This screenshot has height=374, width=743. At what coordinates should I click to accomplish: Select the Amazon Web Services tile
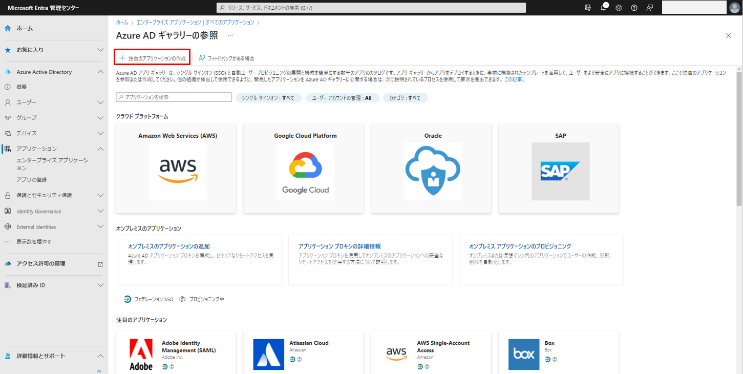click(x=176, y=168)
